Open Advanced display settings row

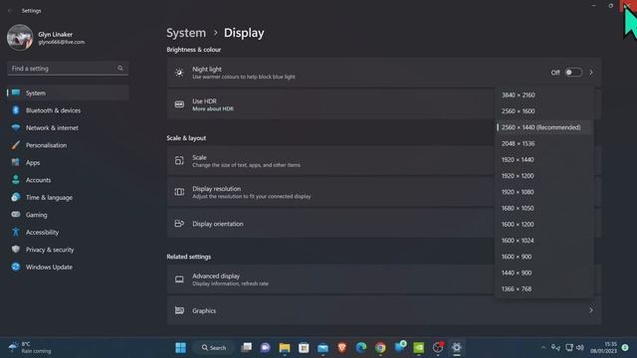[384, 279]
